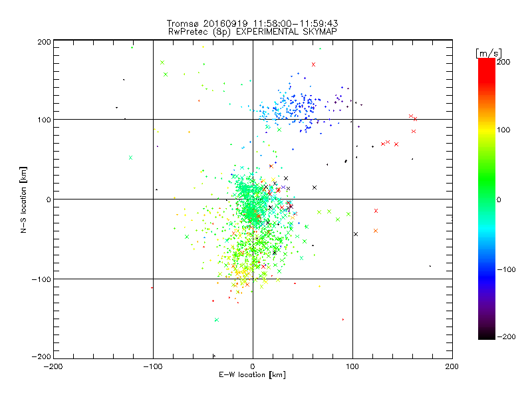Click the "[m/s]" unit label above the colorbar
The width and height of the screenshot is (532, 399).
488,53
